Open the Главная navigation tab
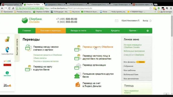The image size is (173, 97). pyautogui.click(x=27, y=31)
